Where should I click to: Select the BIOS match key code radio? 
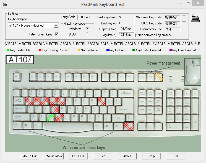click(x=87, y=34)
